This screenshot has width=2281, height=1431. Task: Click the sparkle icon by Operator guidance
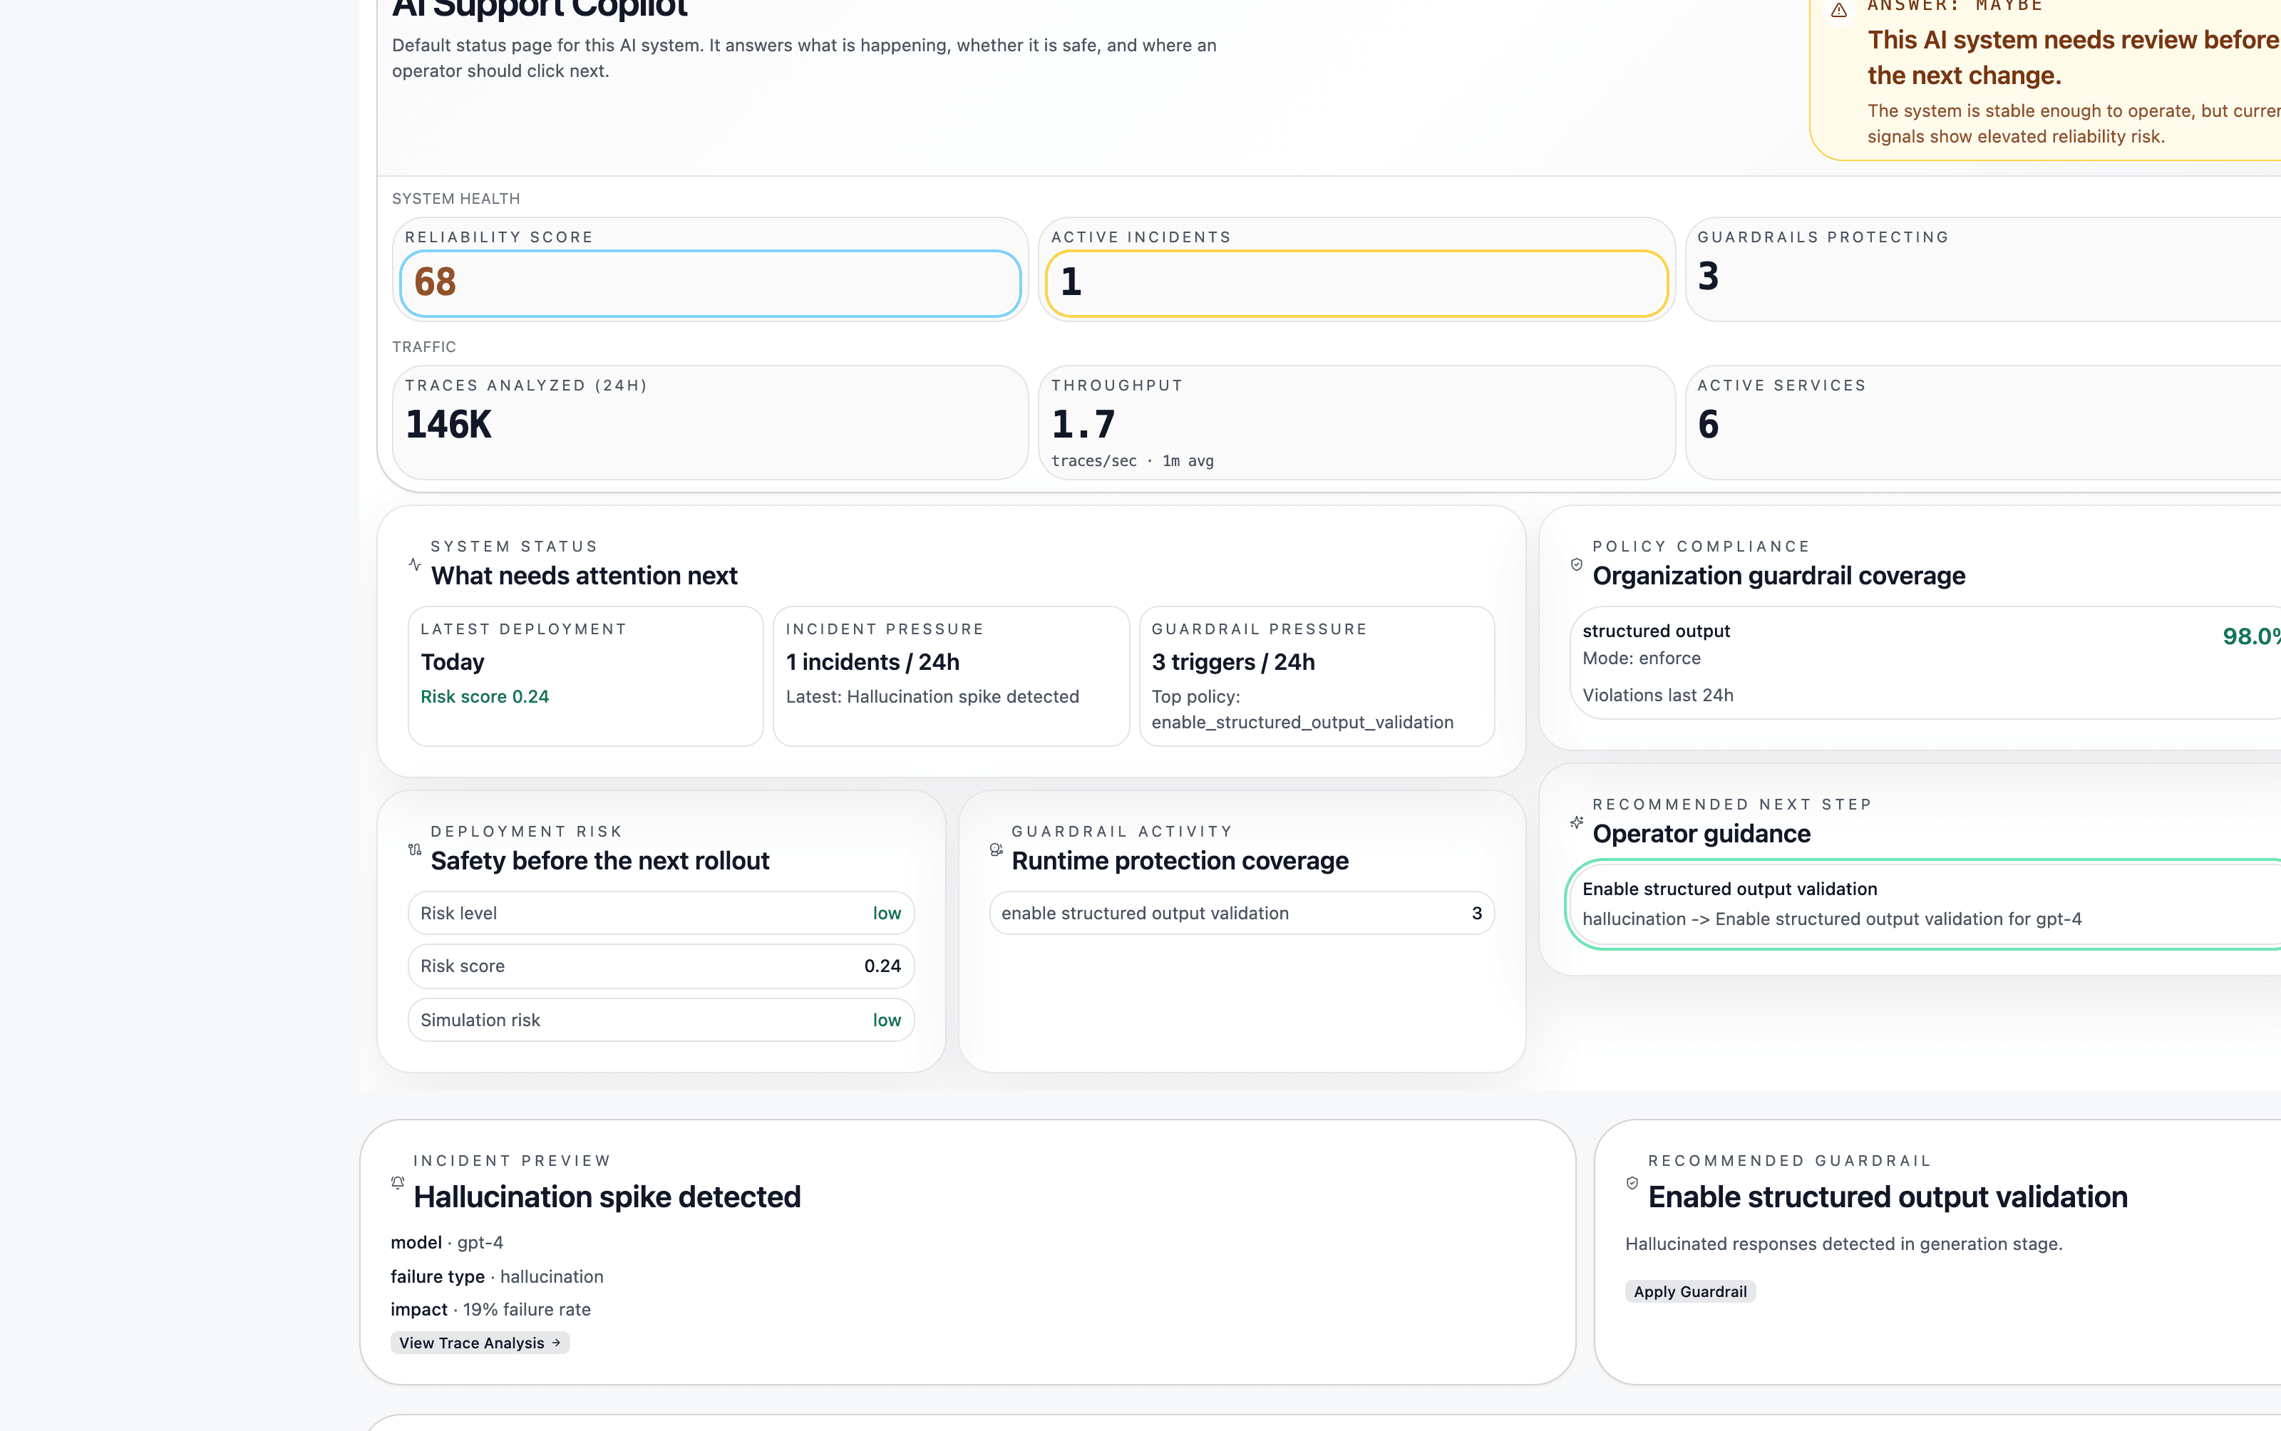(x=1576, y=822)
